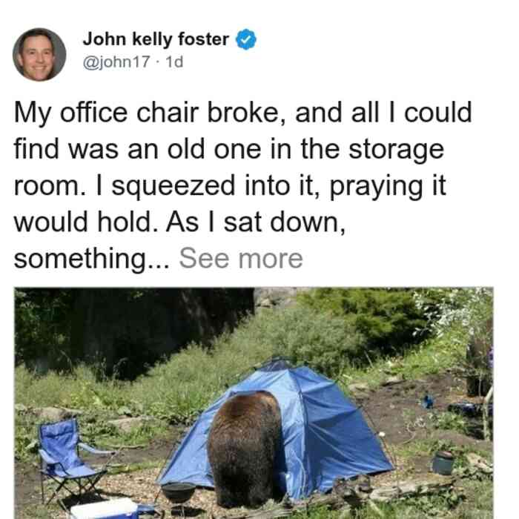Open the John kelly foster display name
The height and width of the screenshot is (519, 519).
(156, 39)
